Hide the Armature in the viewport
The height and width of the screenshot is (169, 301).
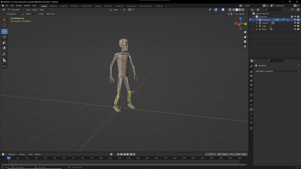[295, 20]
